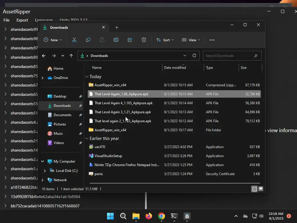Viewport: 297px width, 223px height.
Task: Click the Search Downloads field
Action: click(232, 56)
